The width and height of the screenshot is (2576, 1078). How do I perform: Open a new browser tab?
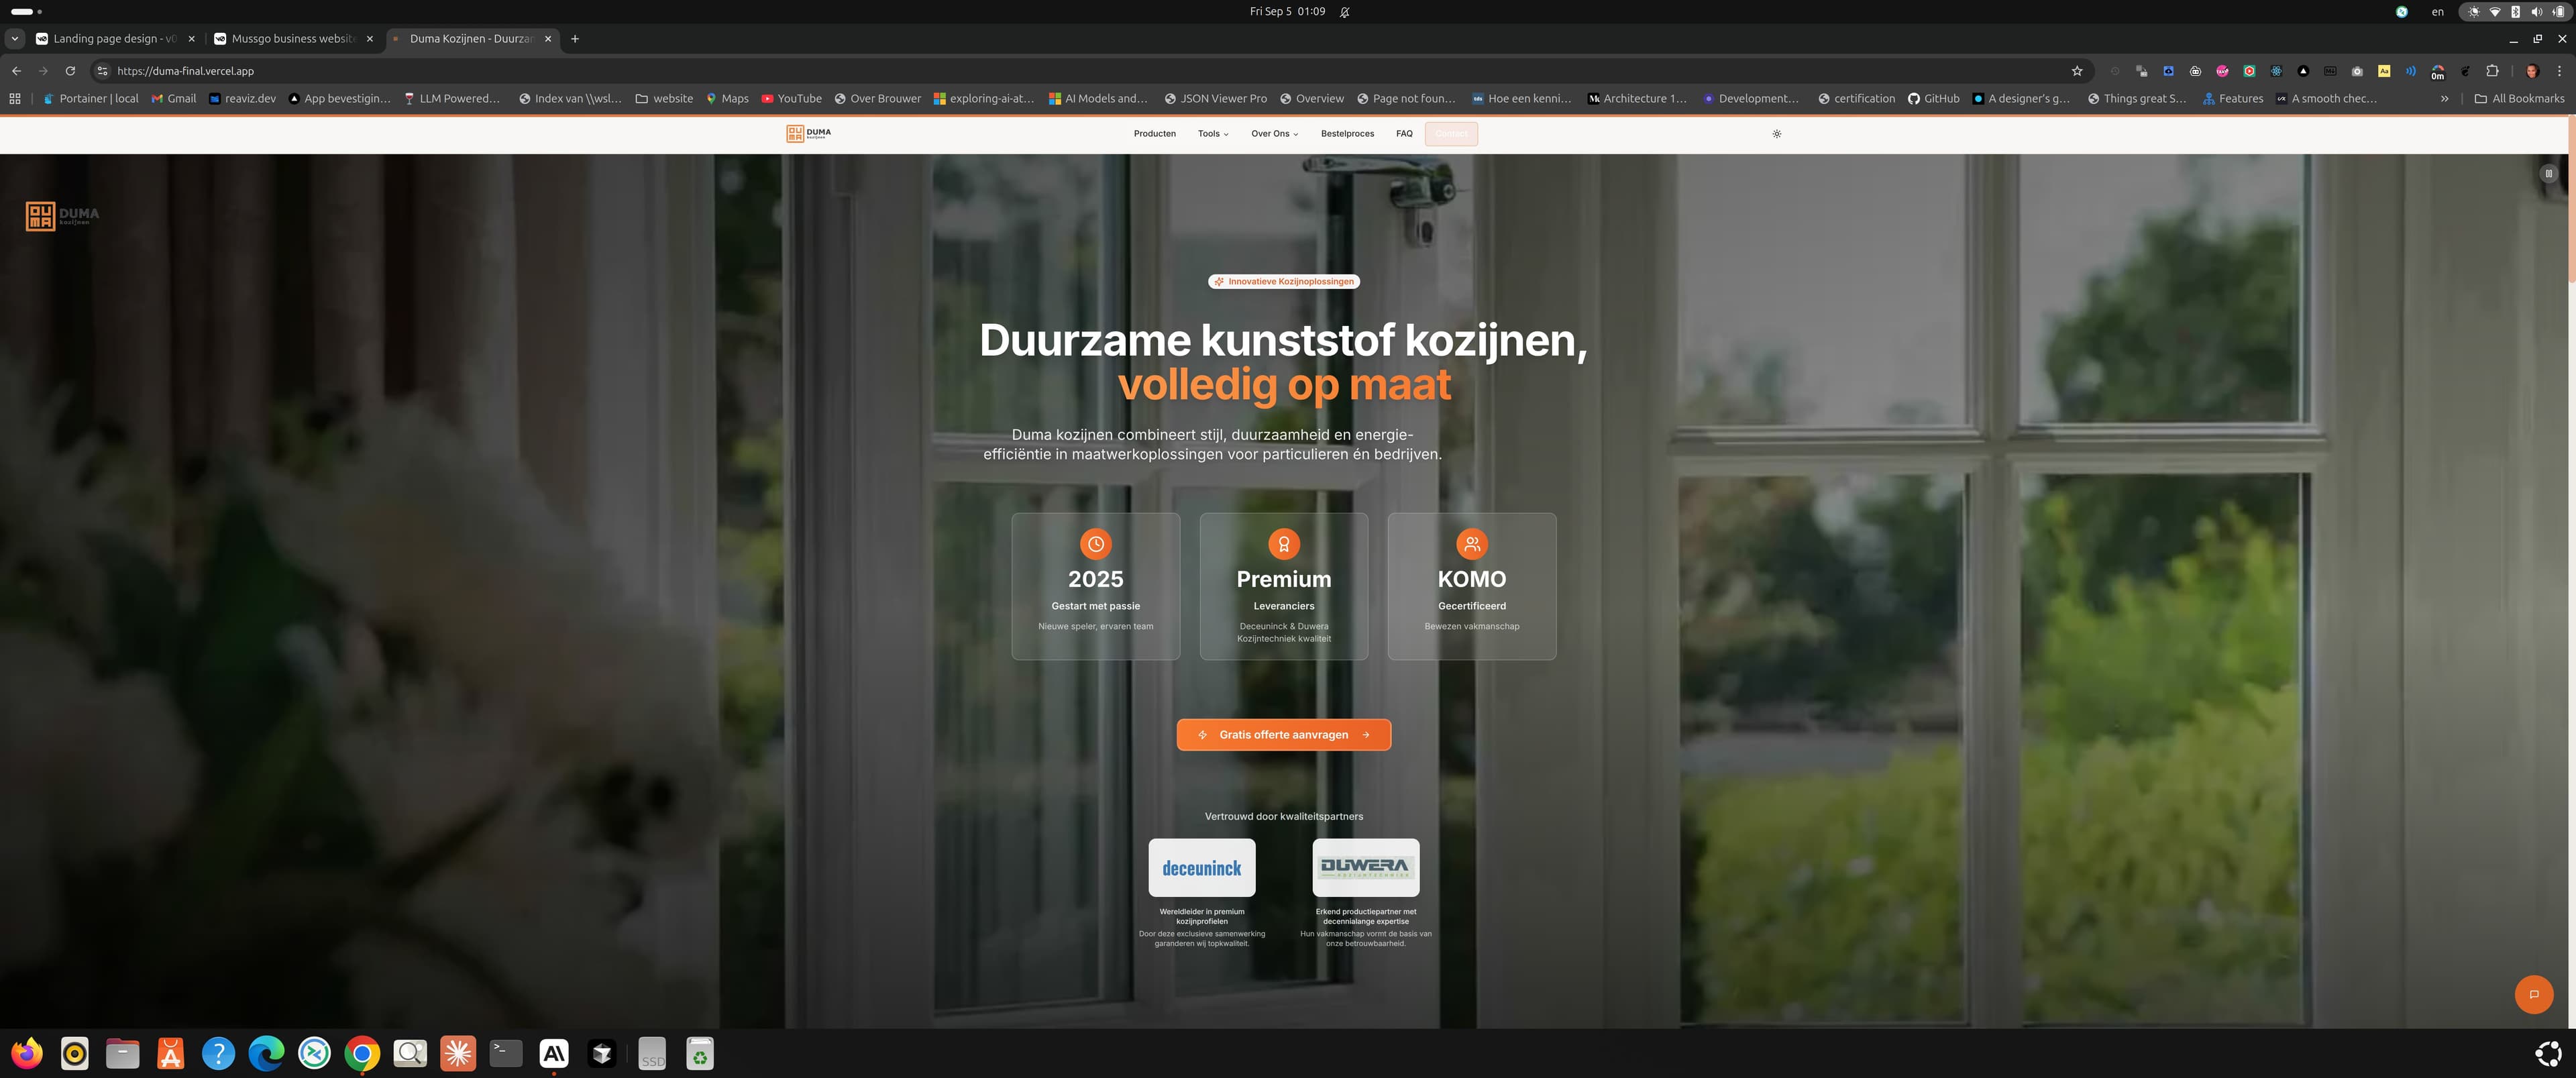(x=575, y=38)
